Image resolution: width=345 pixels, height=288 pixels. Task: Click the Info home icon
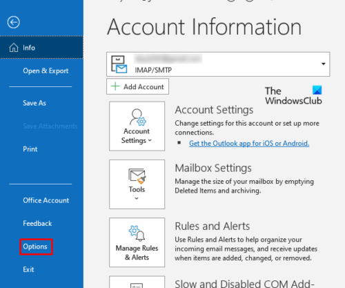(14, 48)
